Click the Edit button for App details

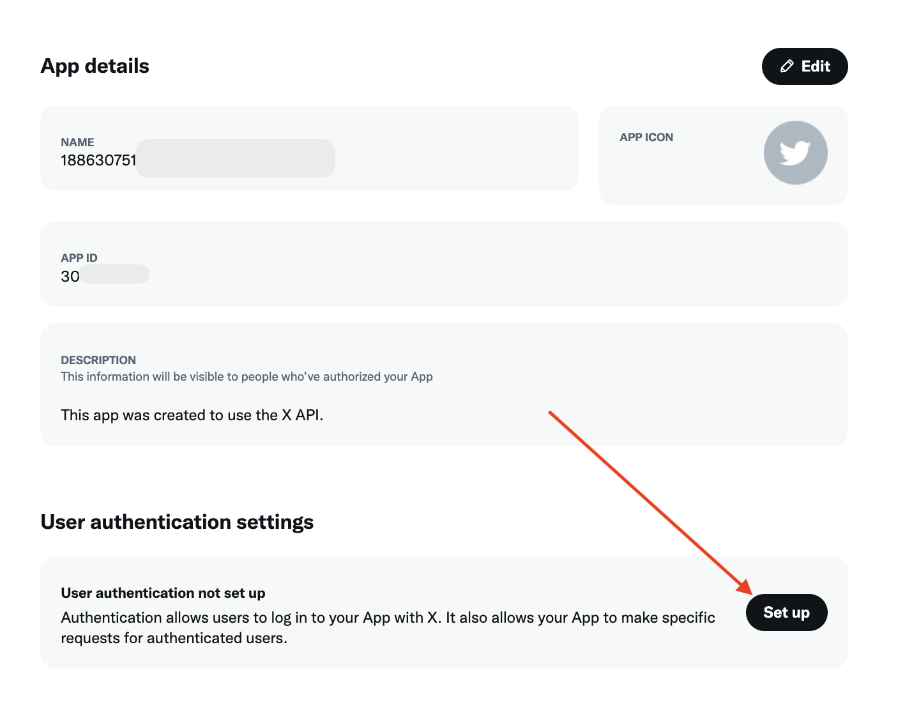804,66
